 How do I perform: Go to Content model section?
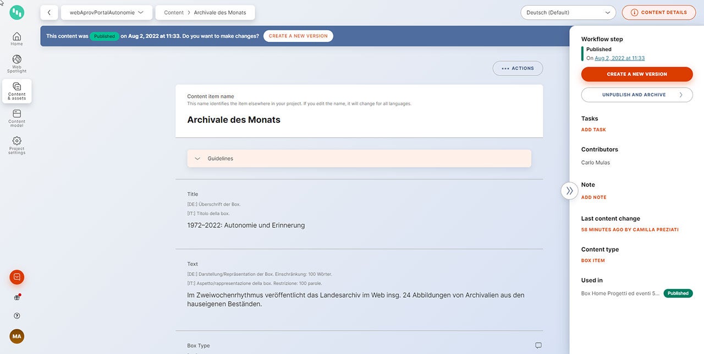16,117
